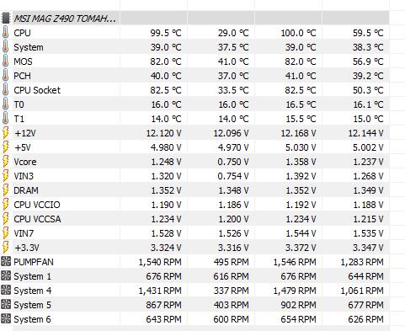This screenshot has height=331, width=405.
Task: Click the +3.3V current value 3.324 V
Action: pyautogui.click(x=166, y=248)
